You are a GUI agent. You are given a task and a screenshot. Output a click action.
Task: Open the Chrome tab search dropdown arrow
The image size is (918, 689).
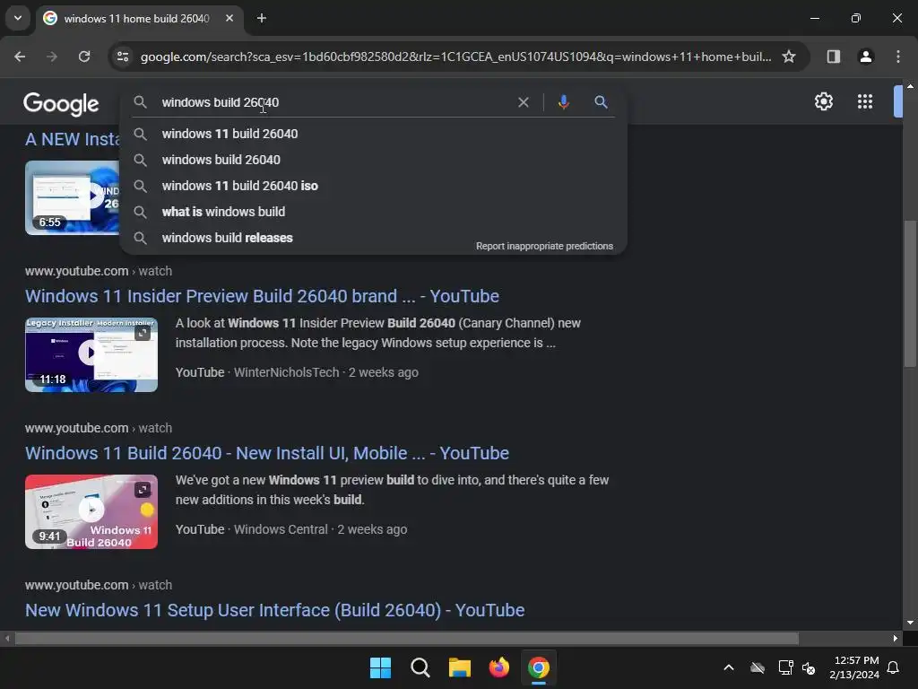18,18
